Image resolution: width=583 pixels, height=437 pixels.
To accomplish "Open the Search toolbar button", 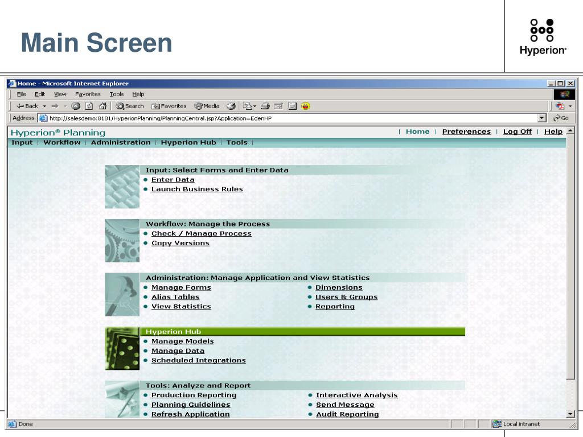I will point(129,106).
